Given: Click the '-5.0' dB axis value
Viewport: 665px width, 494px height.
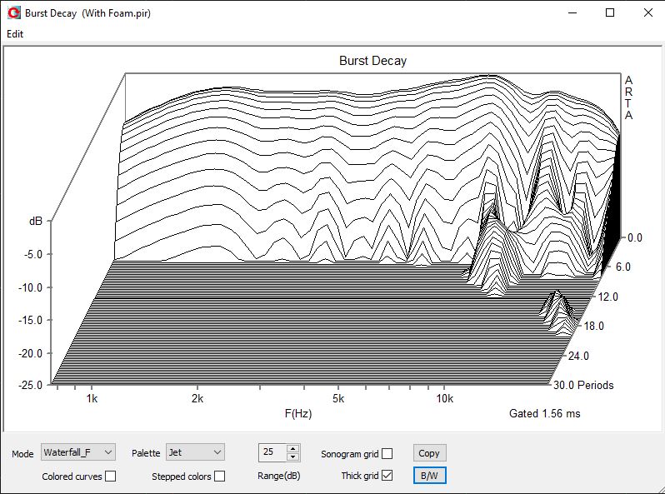Looking at the screenshot, I should click(32, 254).
